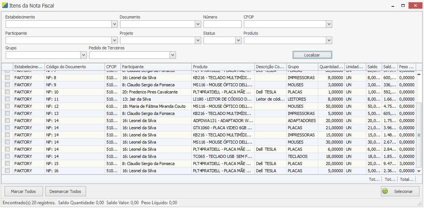Click the vertical scrollbar thumb in the grid
Screen dimensions: 424x208
[418, 134]
